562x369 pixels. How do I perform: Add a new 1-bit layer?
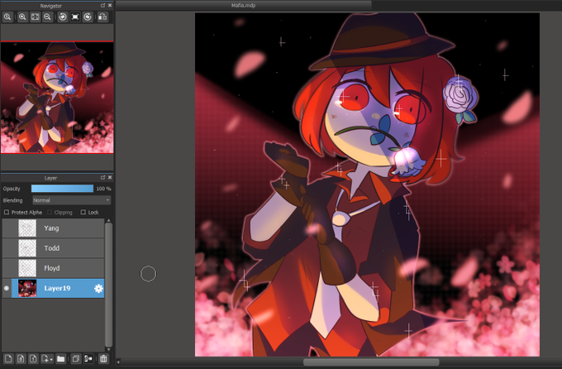click(x=33, y=358)
